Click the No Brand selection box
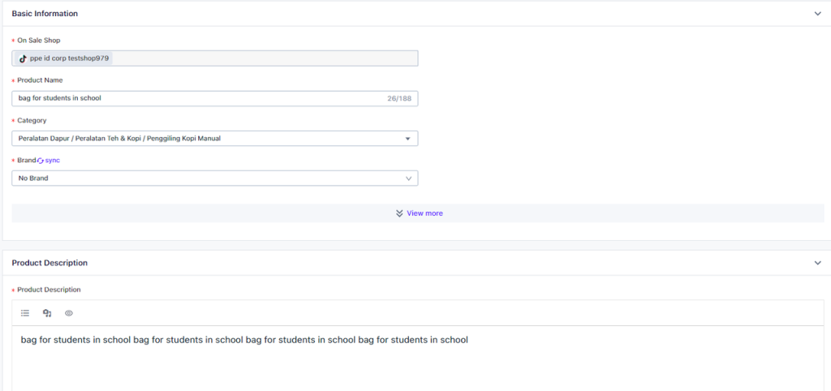This screenshot has width=831, height=391. coord(214,178)
